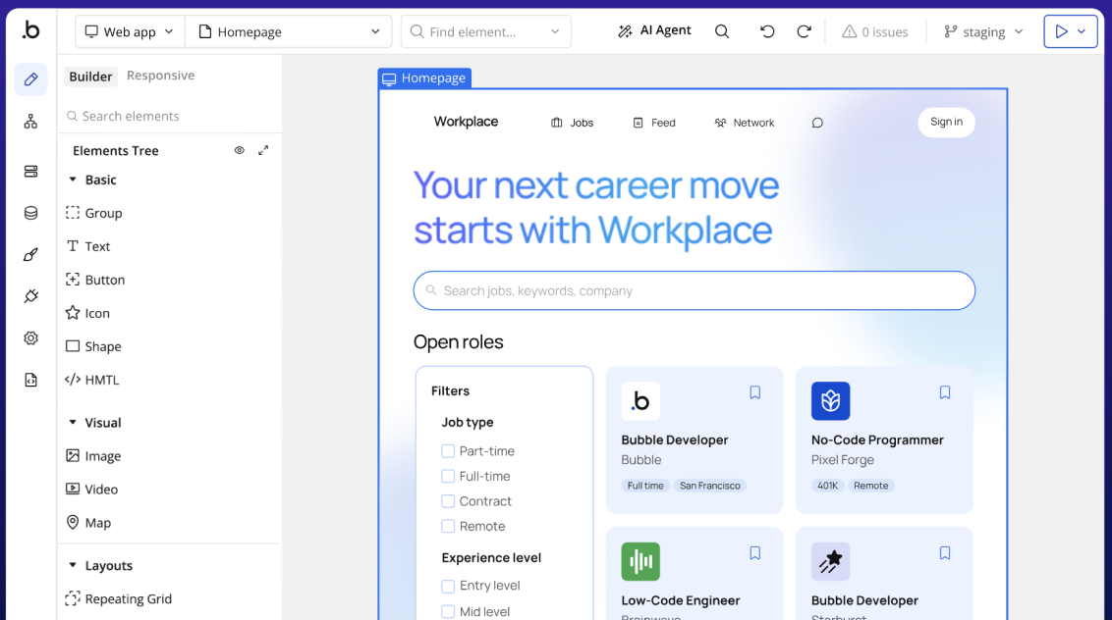1112x620 pixels.
Task: View the 0 issues indicator
Action: tap(875, 32)
